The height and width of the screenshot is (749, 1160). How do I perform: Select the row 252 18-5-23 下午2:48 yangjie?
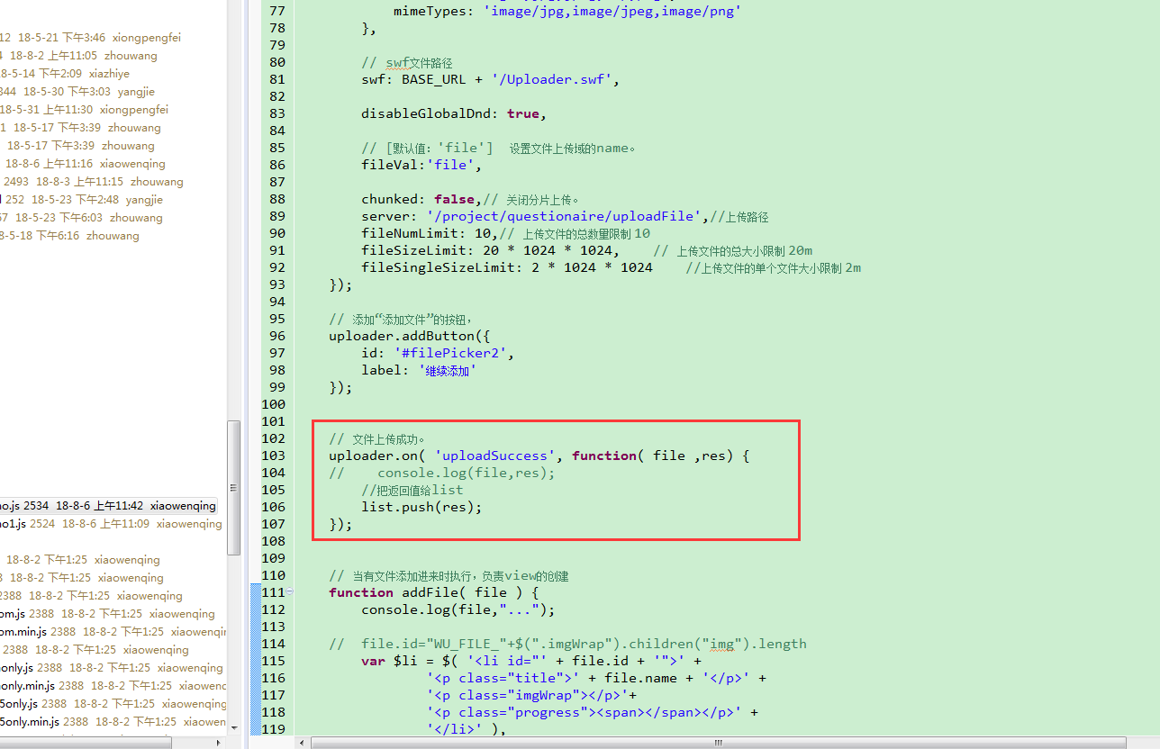pos(81,200)
